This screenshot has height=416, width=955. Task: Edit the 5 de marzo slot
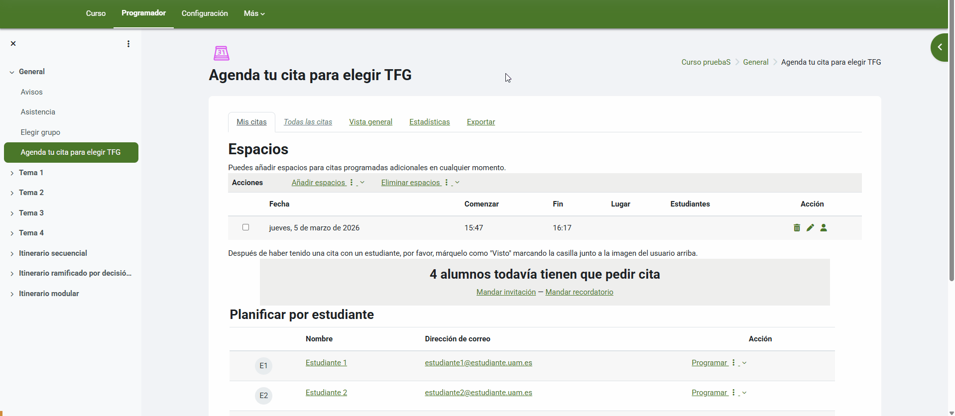point(810,227)
